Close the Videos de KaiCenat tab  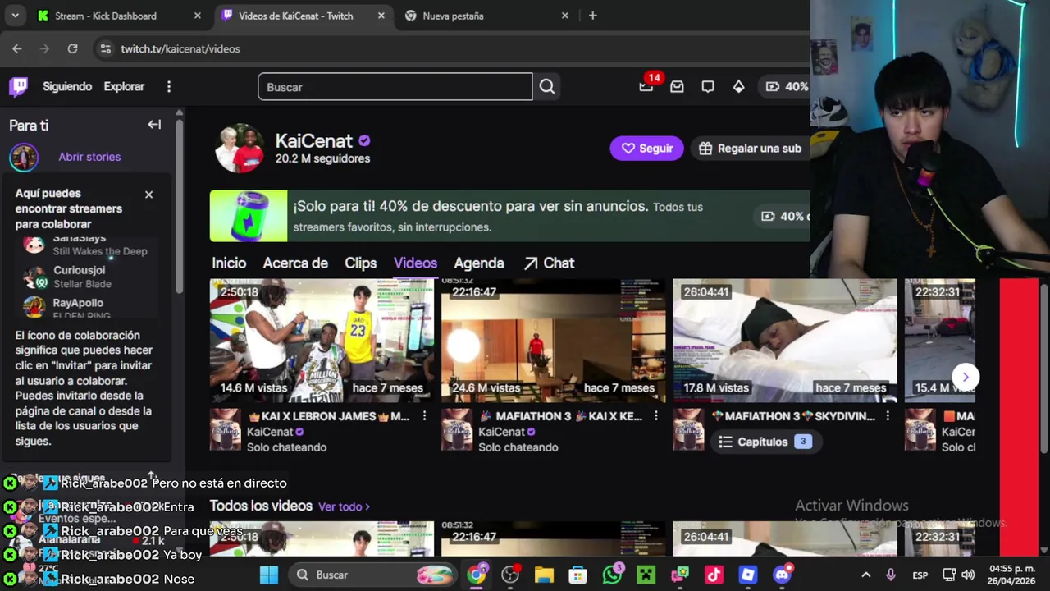coord(381,16)
